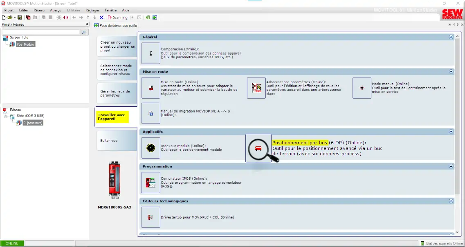Open Manuel de migration MOVIDRIVE icon
This screenshot has height=247, width=465.
pyautogui.click(x=151, y=113)
